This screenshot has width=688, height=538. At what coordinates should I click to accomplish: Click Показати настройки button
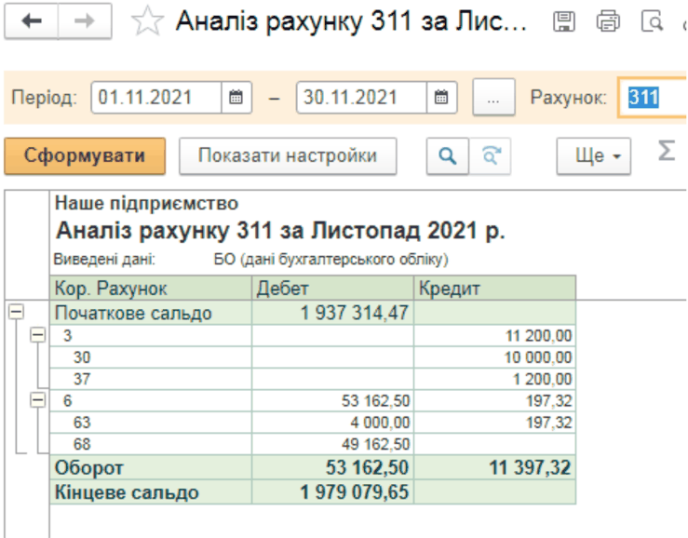point(287,155)
